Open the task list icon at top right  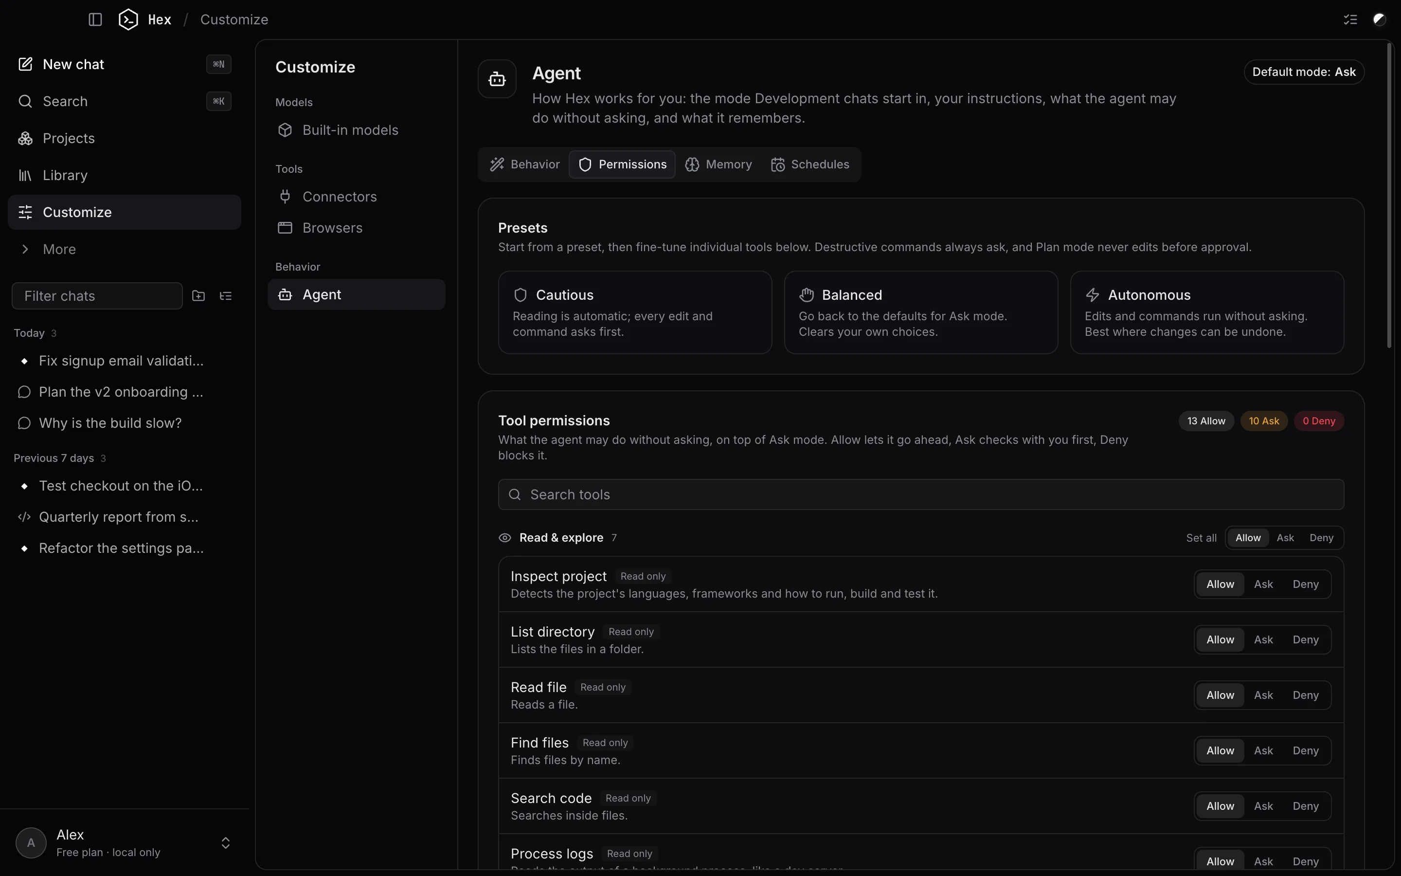coord(1350,19)
